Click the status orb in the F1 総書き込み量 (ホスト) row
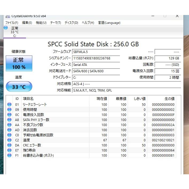 point(9,155)
